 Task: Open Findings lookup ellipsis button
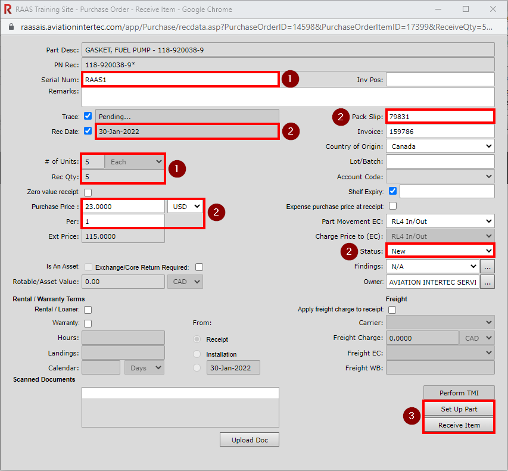(488, 266)
